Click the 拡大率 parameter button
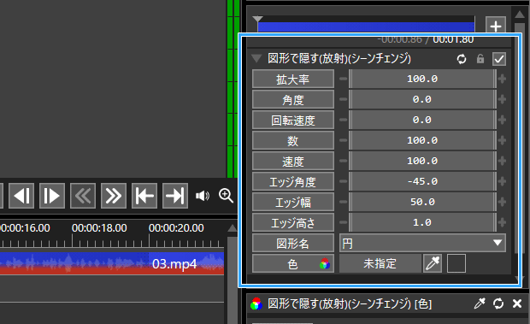This screenshot has width=530, height=324. click(293, 79)
